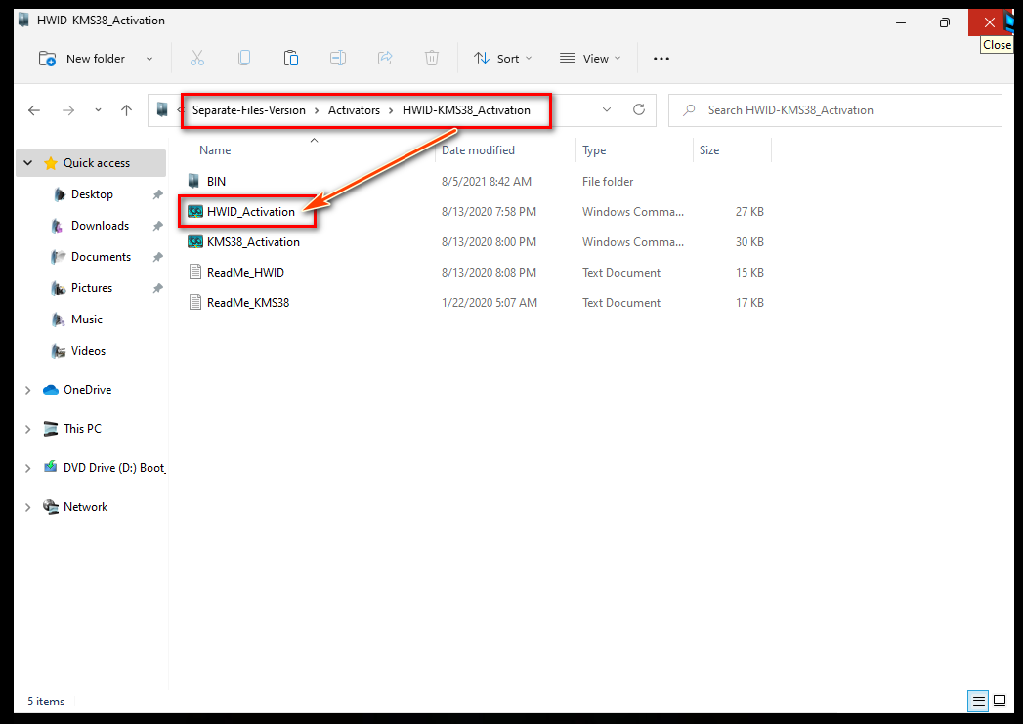1023x724 pixels.
Task: Go up one folder level
Action: tap(127, 110)
